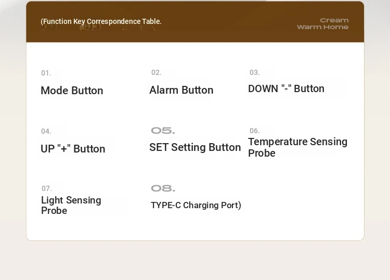390x280 pixels.
Task: Select the Mode Button text
Action: pos(72,91)
